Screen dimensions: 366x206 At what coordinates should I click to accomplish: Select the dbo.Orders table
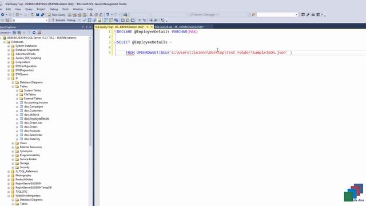click(30, 127)
